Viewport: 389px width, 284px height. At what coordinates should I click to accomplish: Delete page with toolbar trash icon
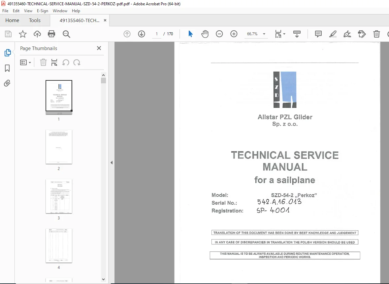tap(376, 34)
